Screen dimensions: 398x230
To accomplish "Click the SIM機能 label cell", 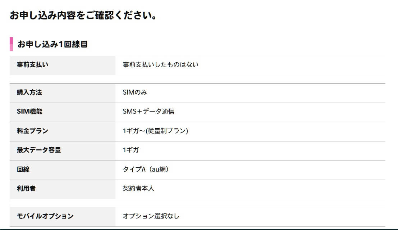I will [63, 112].
